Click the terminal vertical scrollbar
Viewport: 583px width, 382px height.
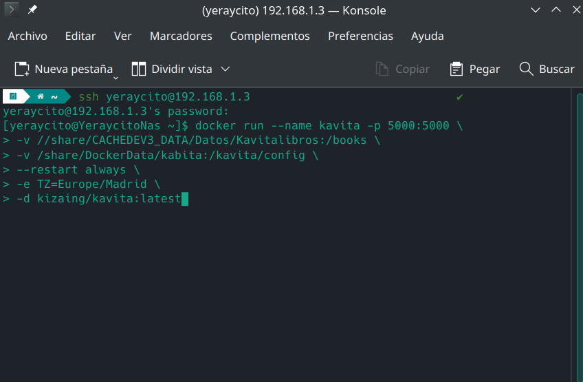[x=579, y=234]
